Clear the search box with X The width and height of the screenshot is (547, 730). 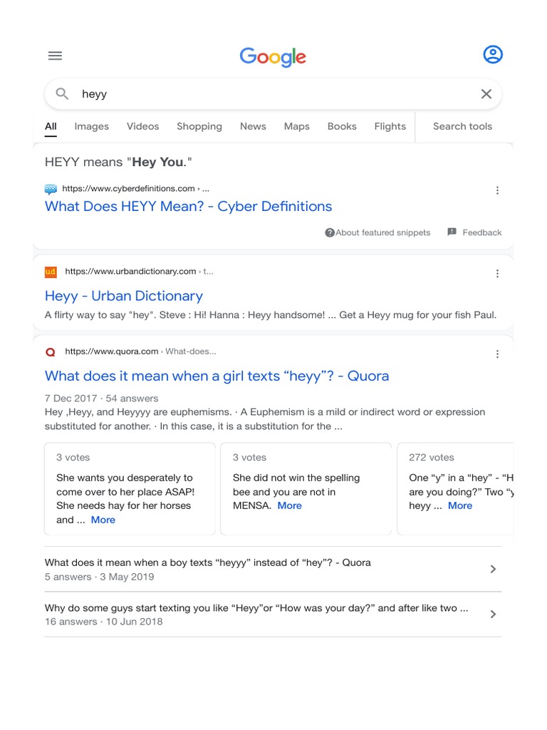[x=486, y=94]
